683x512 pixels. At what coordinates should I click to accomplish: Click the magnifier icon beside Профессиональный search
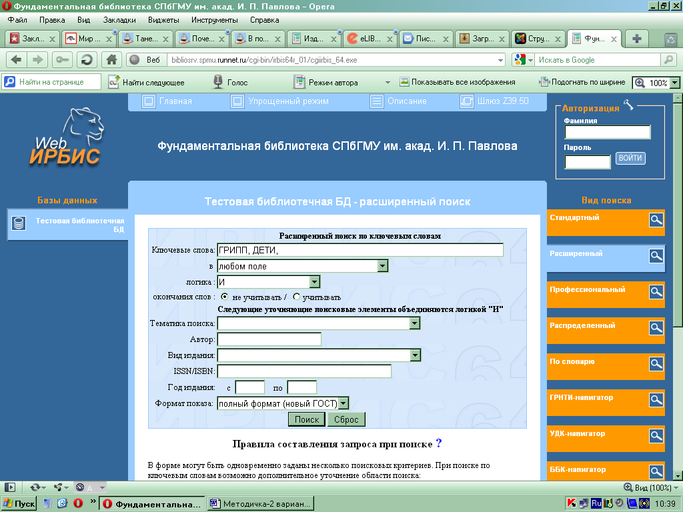coord(656,292)
